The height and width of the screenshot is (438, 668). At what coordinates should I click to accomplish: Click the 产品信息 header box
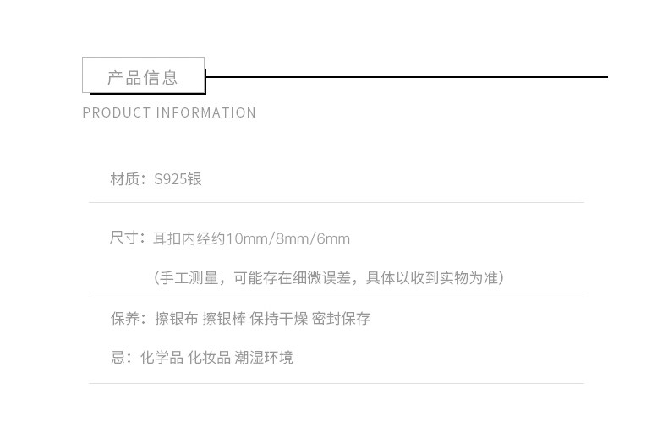click(143, 76)
